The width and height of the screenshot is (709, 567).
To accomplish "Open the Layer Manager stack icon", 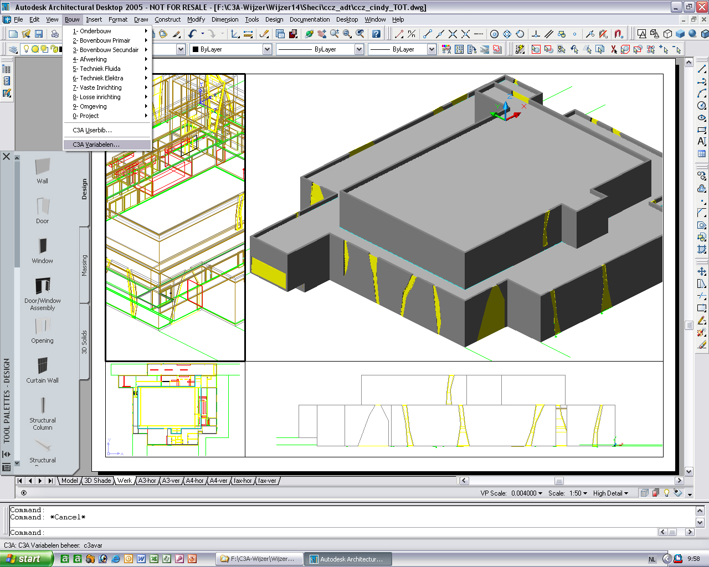I will (13, 49).
